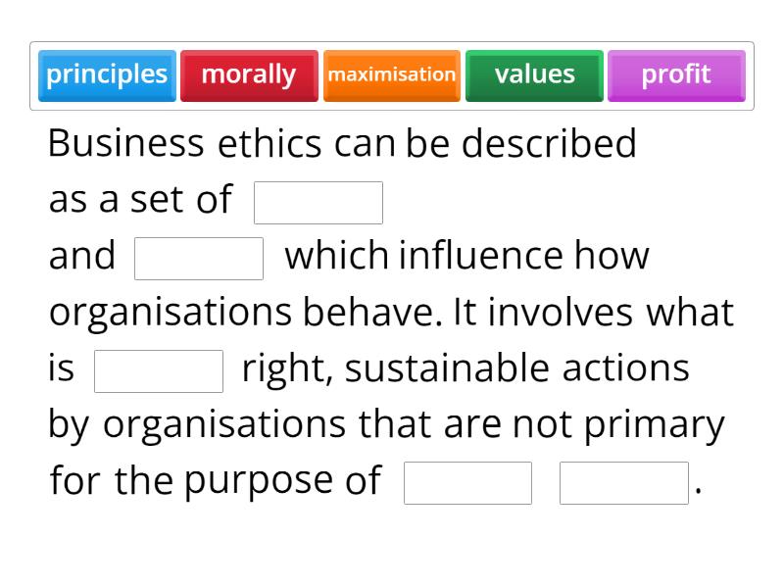
Task: Click the red tile next to 'principles'
Action: 249,74
